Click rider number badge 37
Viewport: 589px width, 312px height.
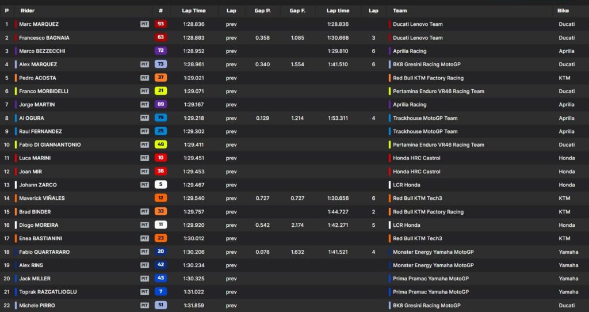[160, 78]
